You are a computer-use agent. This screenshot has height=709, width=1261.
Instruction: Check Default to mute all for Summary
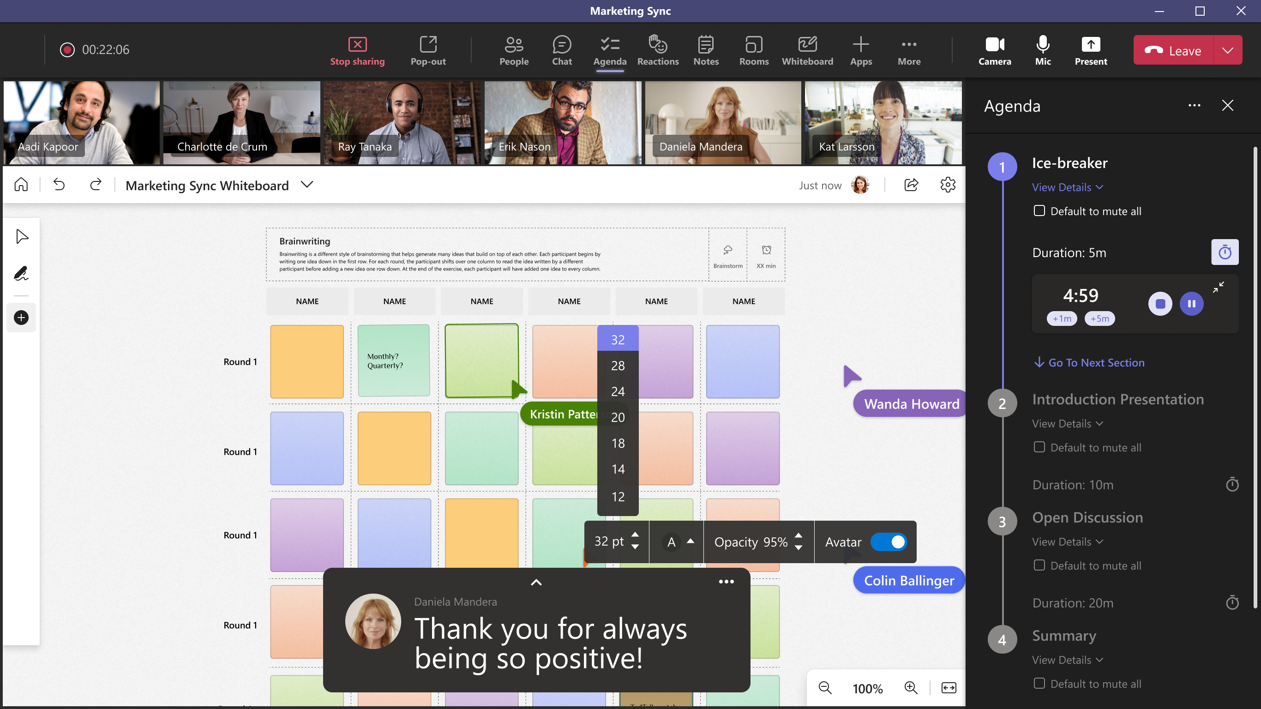(1039, 683)
